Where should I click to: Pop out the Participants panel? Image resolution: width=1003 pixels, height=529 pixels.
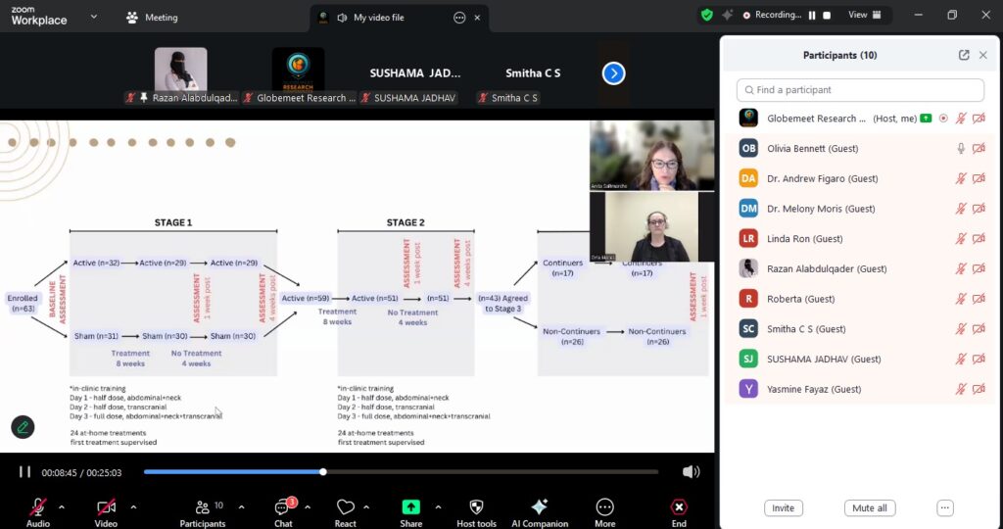coord(964,56)
